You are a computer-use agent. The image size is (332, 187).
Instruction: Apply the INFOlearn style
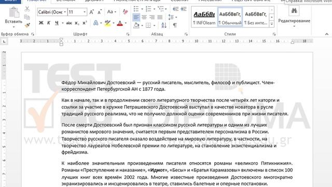[x=204, y=18]
